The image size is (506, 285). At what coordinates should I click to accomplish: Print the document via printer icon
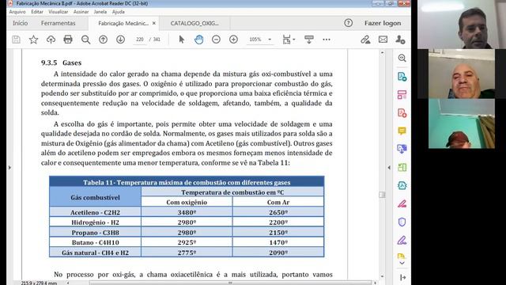click(x=68, y=40)
